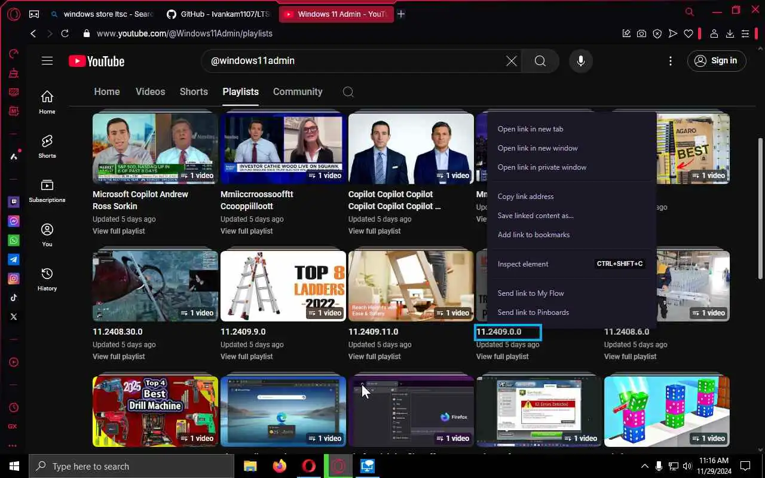Viewport: 765px width, 478px height.
Task: Go back to the previous page
Action: (x=33, y=33)
